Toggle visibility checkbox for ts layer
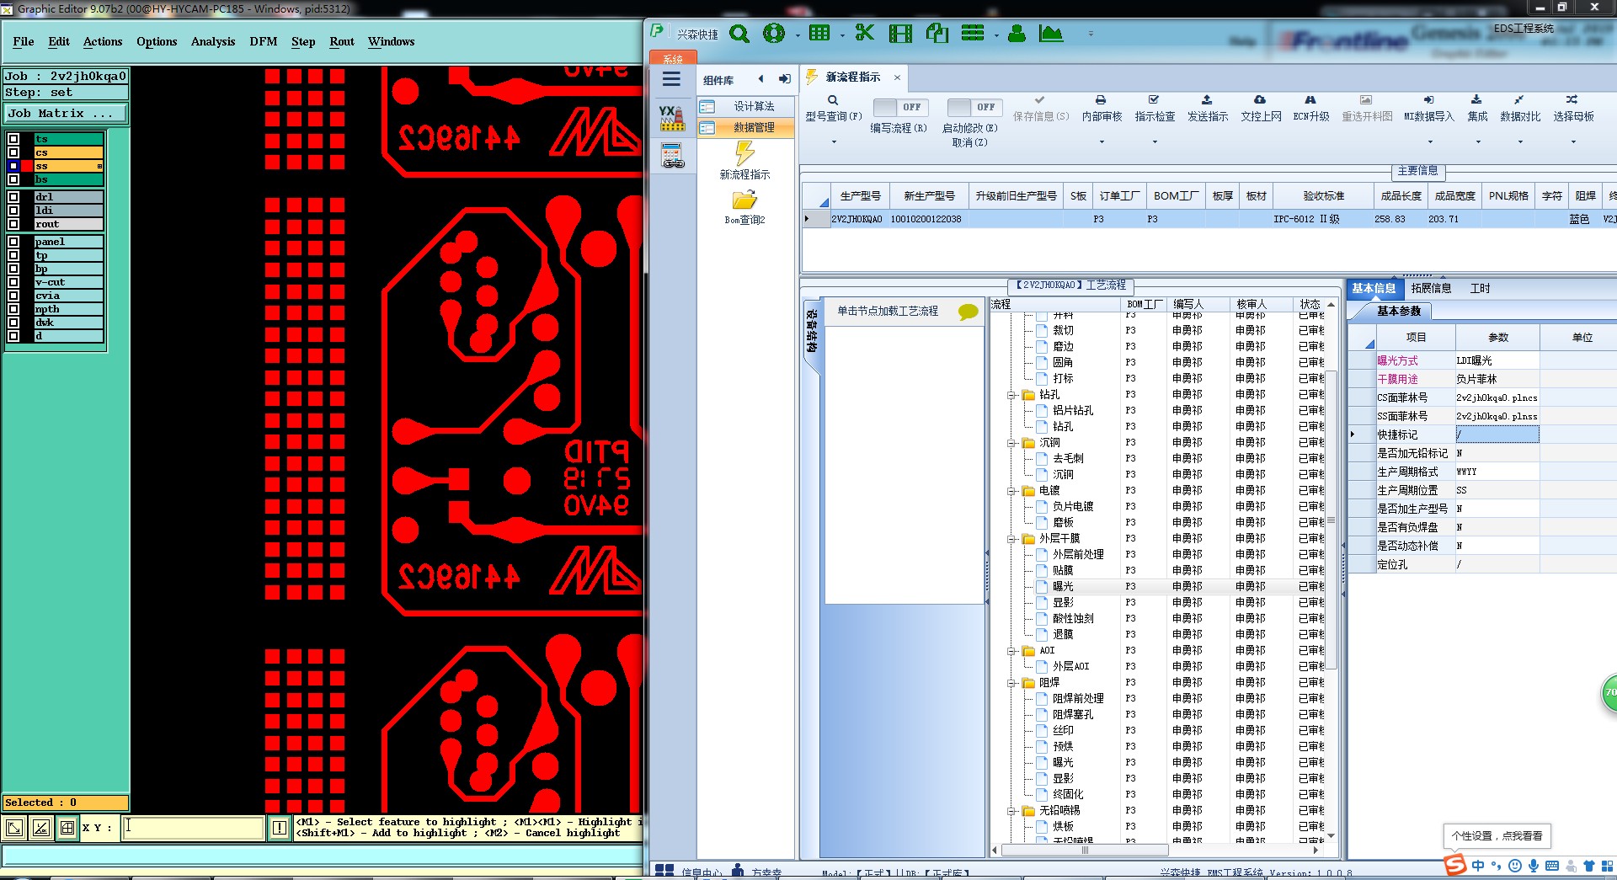This screenshot has height=880, width=1617. [x=13, y=139]
